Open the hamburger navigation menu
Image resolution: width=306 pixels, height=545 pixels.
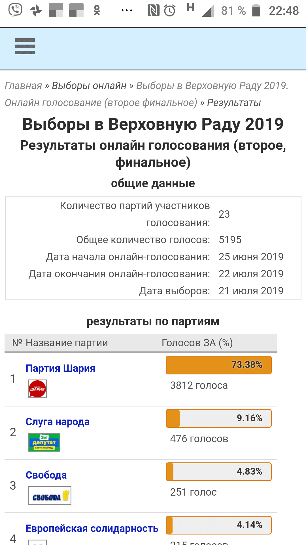[x=25, y=46]
